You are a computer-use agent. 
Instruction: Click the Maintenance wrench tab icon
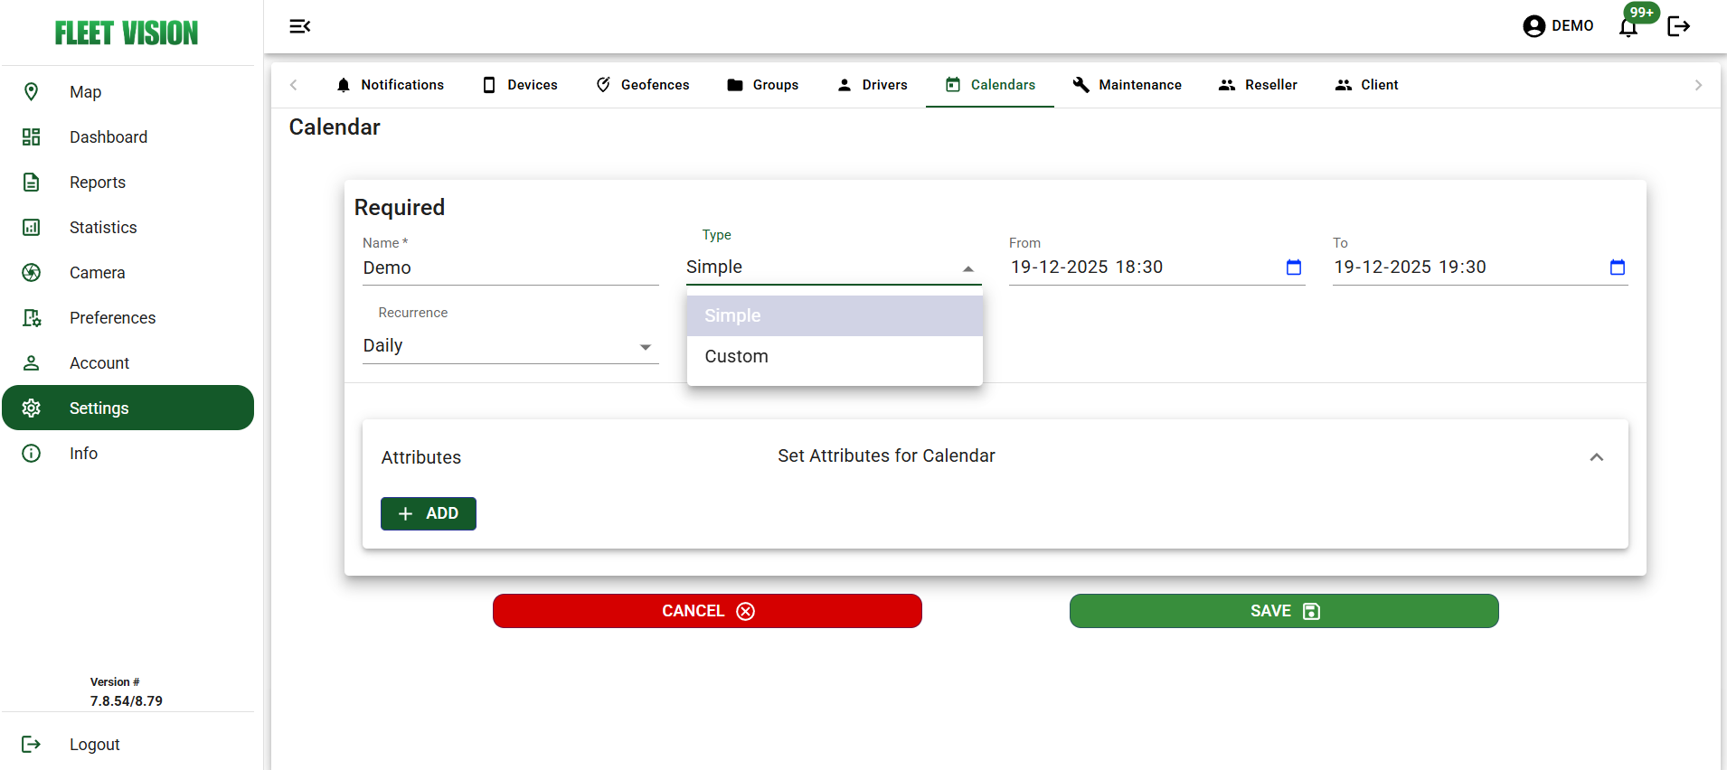[1081, 85]
